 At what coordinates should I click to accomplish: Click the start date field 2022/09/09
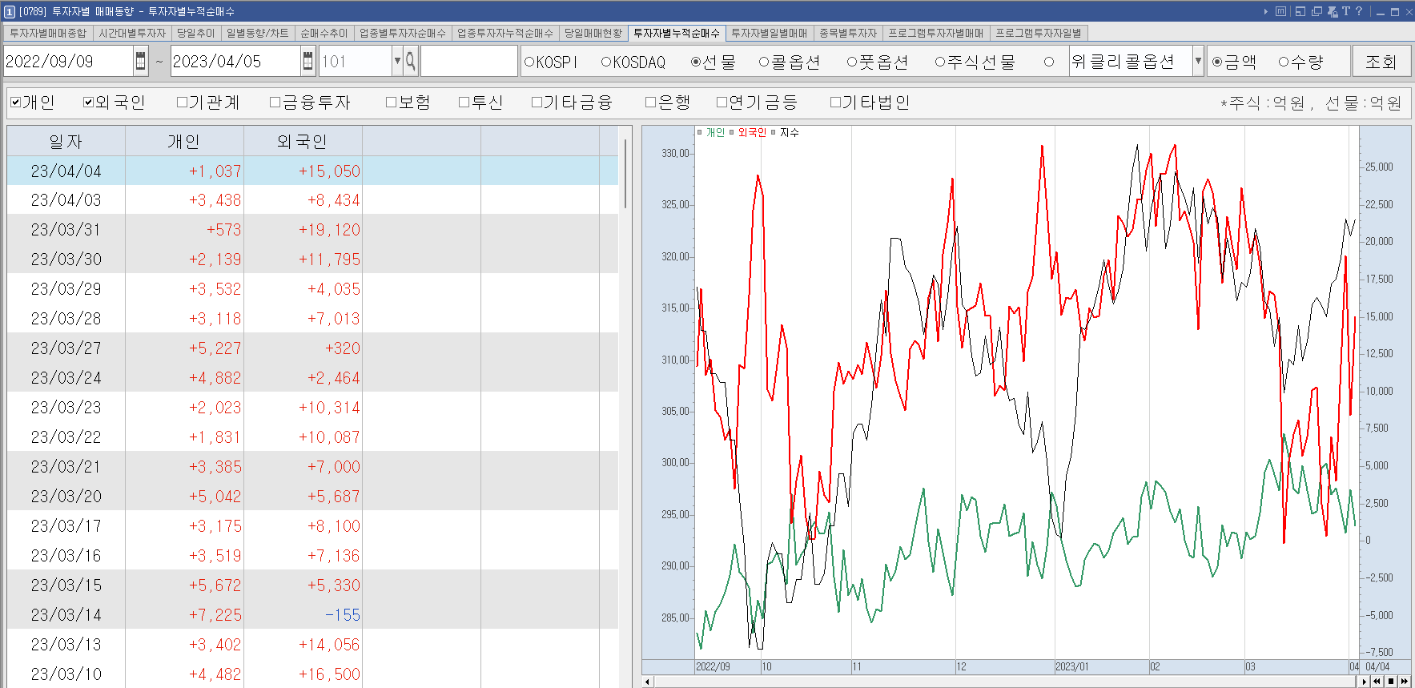click(x=68, y=62)
